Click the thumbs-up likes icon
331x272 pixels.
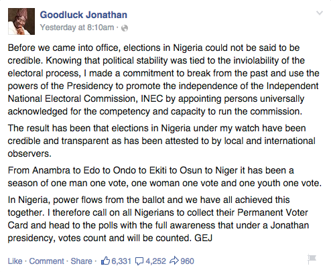pyautogui.click(x=105, y=261)
